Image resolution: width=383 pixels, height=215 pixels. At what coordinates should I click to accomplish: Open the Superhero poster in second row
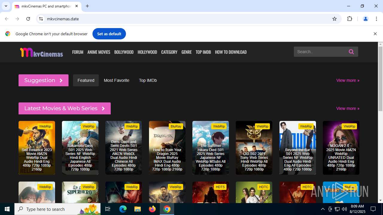80,192
